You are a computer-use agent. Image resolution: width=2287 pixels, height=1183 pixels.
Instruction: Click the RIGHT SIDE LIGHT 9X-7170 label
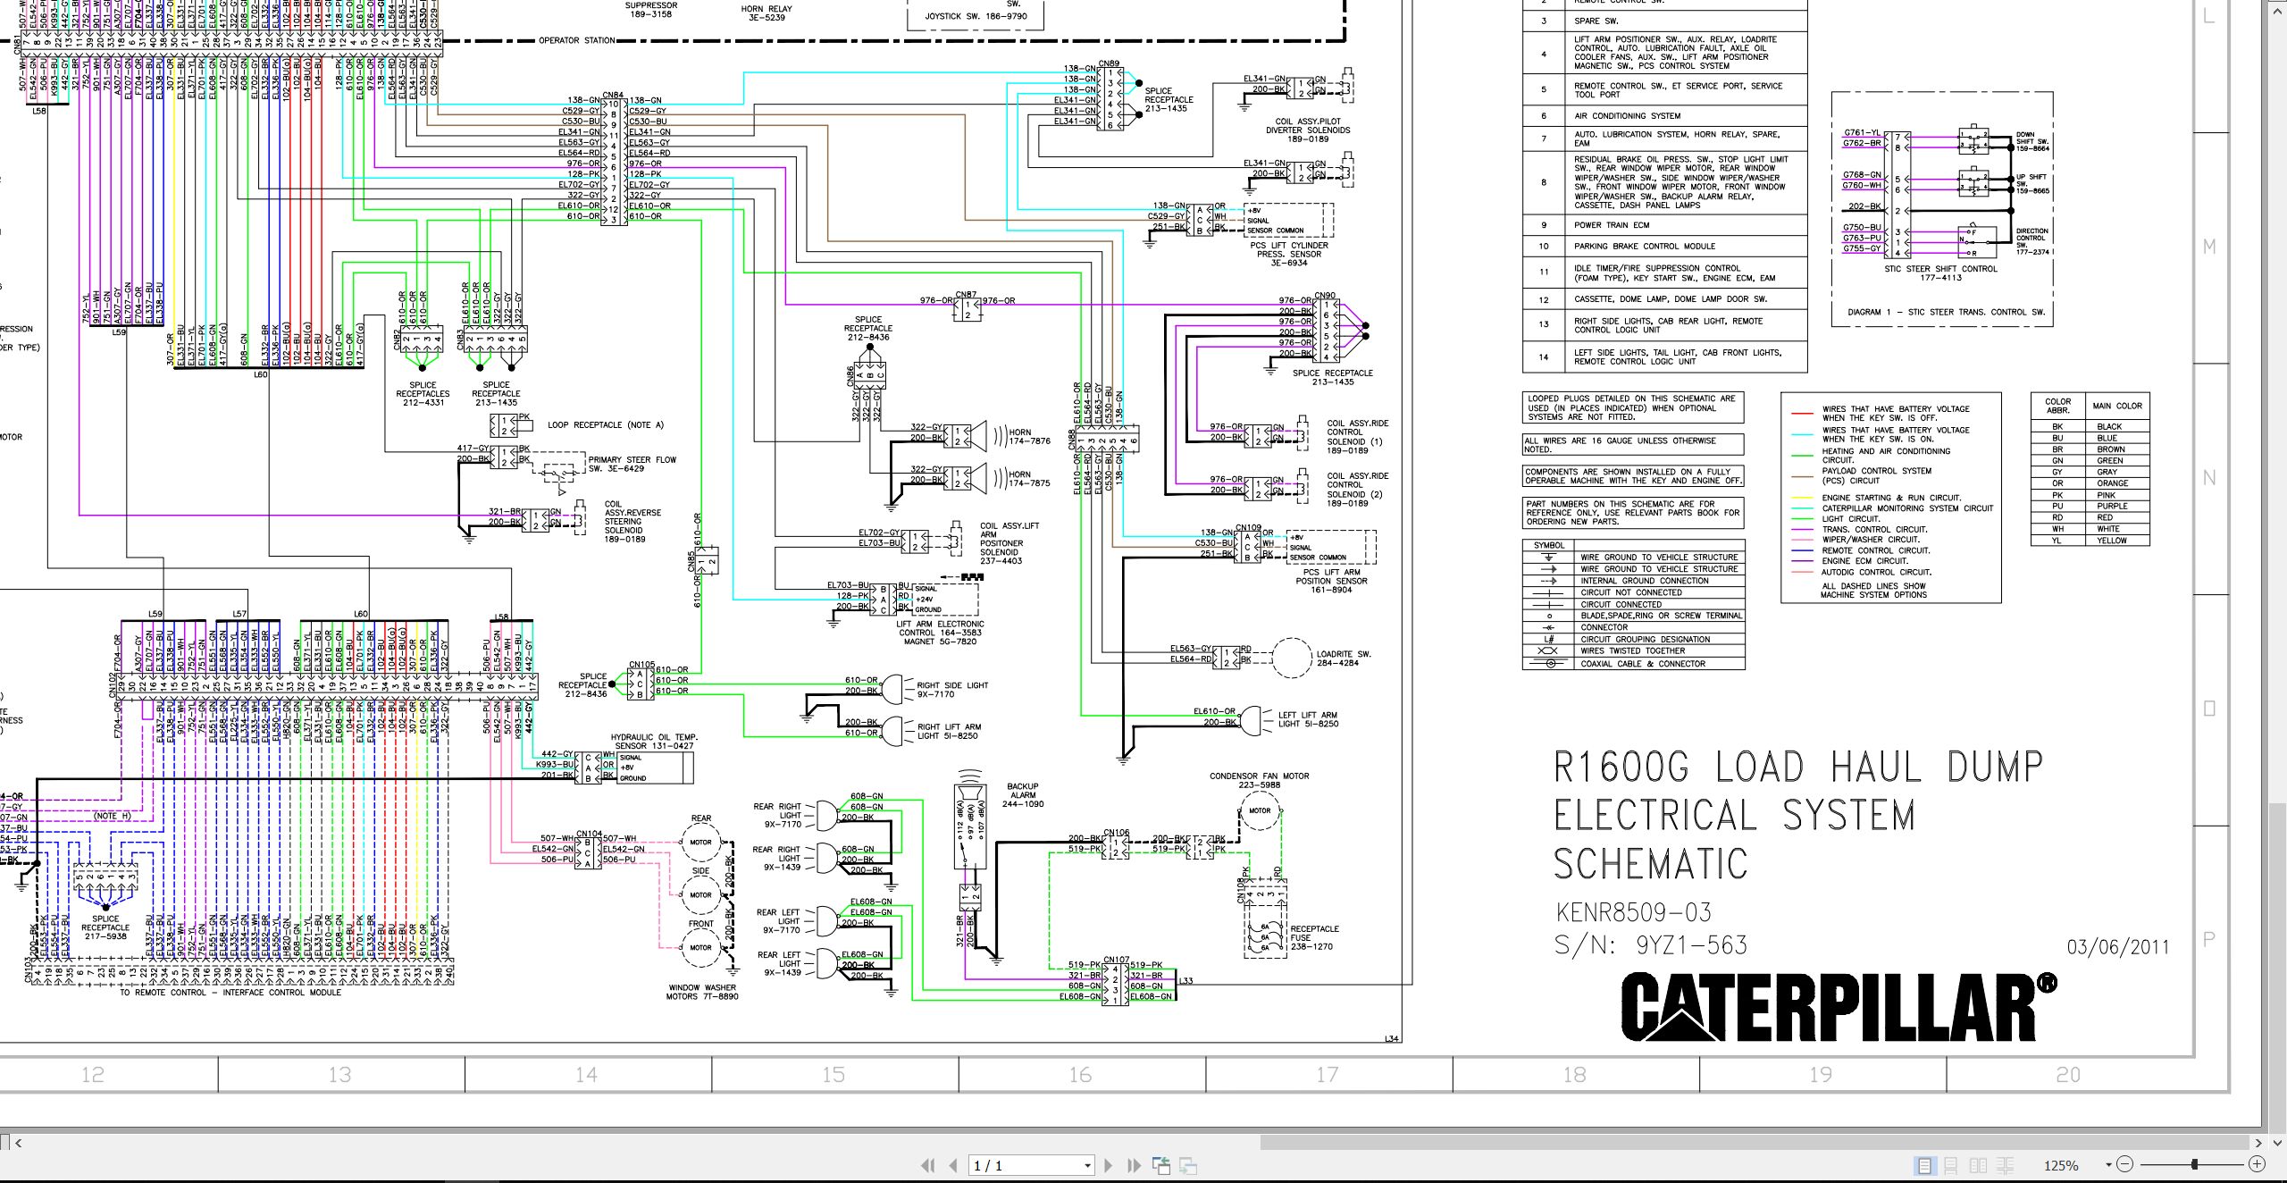pos(952,690)
